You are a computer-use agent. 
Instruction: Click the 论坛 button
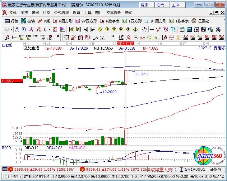[162, 5]
